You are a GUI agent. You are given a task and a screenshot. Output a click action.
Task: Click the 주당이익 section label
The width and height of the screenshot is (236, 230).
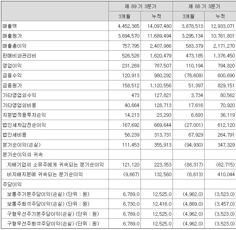[x=12, y=184]
